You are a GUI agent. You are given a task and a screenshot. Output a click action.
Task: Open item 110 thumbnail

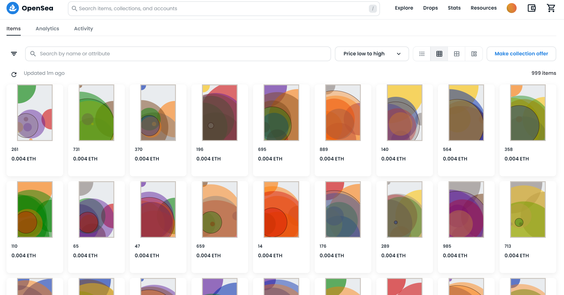(x=35, y=210)
